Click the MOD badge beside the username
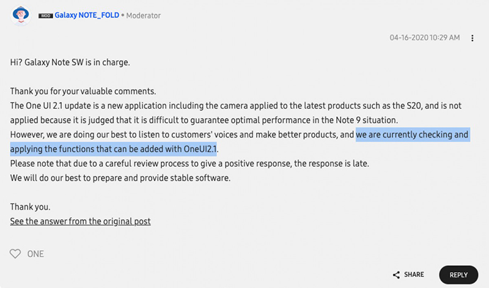Viewport: 489px width, 288px height. pyautogui.click(x=45, y=15)
